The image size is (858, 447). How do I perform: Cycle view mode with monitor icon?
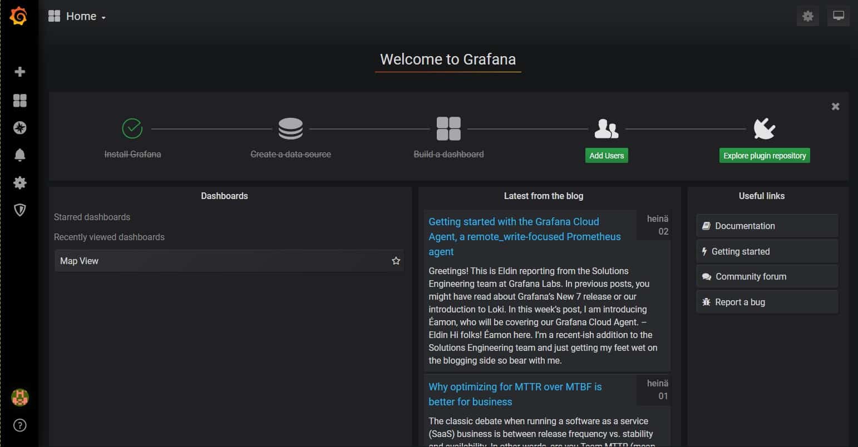839,16
